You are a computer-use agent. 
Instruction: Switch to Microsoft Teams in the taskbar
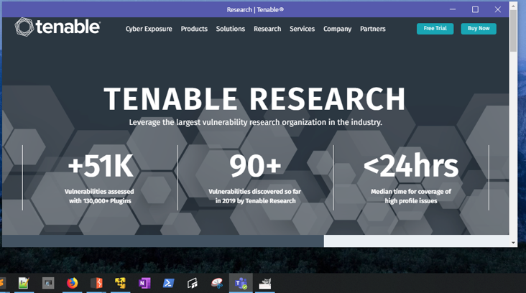(239, 283)
